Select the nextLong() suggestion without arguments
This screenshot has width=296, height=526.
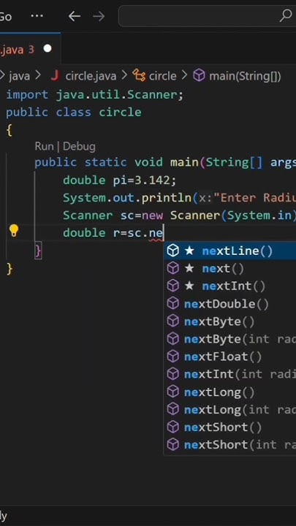[230, 392]
